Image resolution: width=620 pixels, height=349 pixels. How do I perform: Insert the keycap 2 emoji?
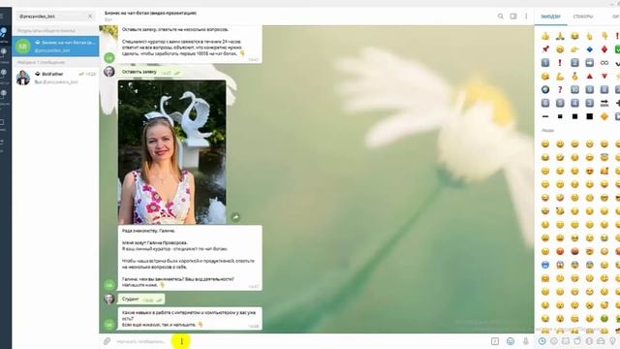pyautogui.click(x=574, y=63)
